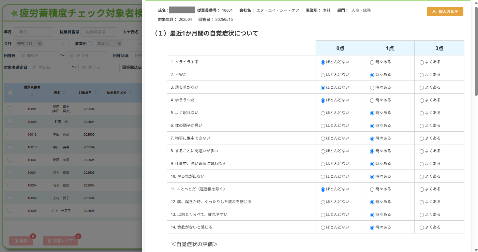Image resolution: width=478 pixels, height=252 pixels.
Task: Select よくある for 14. 食欲がないと感じる
Action: (x=422, y=228)
